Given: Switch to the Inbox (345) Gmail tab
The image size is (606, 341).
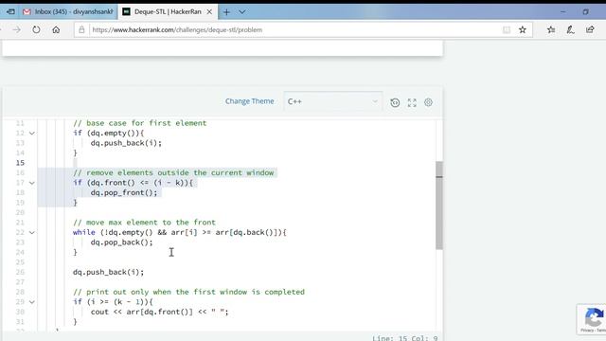Looking at the screenshot, I should point(68,12).
